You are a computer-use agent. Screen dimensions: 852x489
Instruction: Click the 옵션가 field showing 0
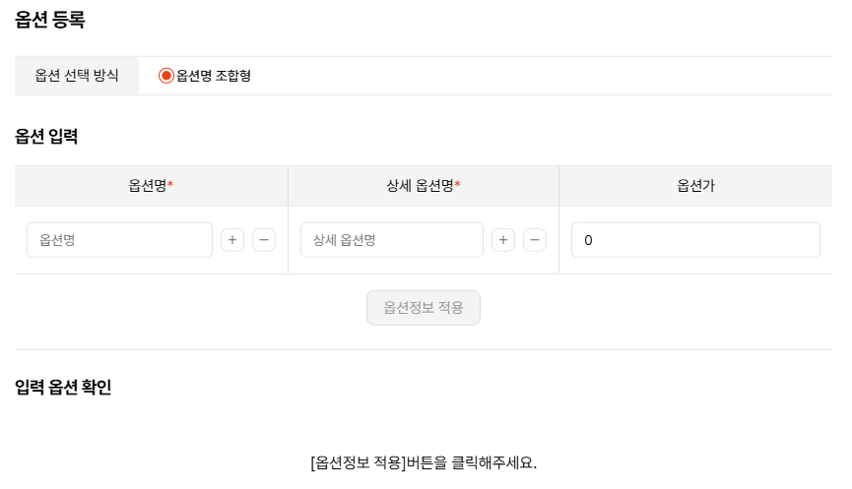[x=695, y=240]
